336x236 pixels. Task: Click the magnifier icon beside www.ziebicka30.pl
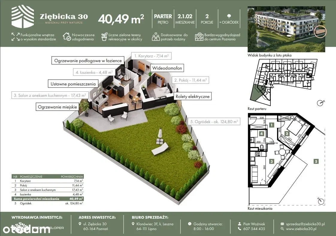tap(282, 229)
